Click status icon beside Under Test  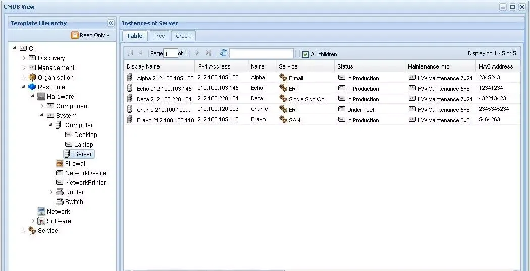[342, 109]
